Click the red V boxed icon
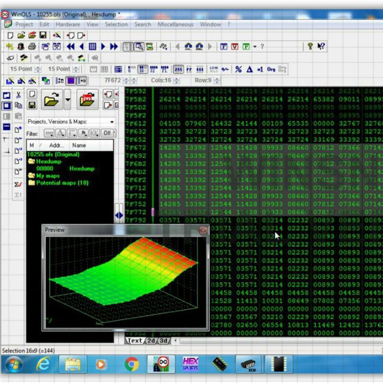 pyautogui.click(x=235, y=47)
